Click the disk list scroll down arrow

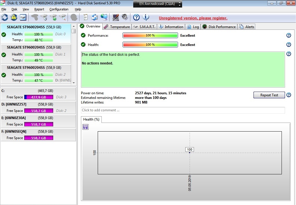(x=74, y=83)
